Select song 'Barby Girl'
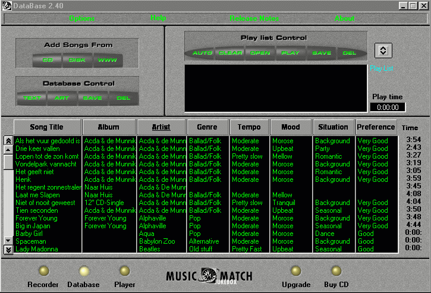The height and width of the screenshot is (293, 431). 29,234
